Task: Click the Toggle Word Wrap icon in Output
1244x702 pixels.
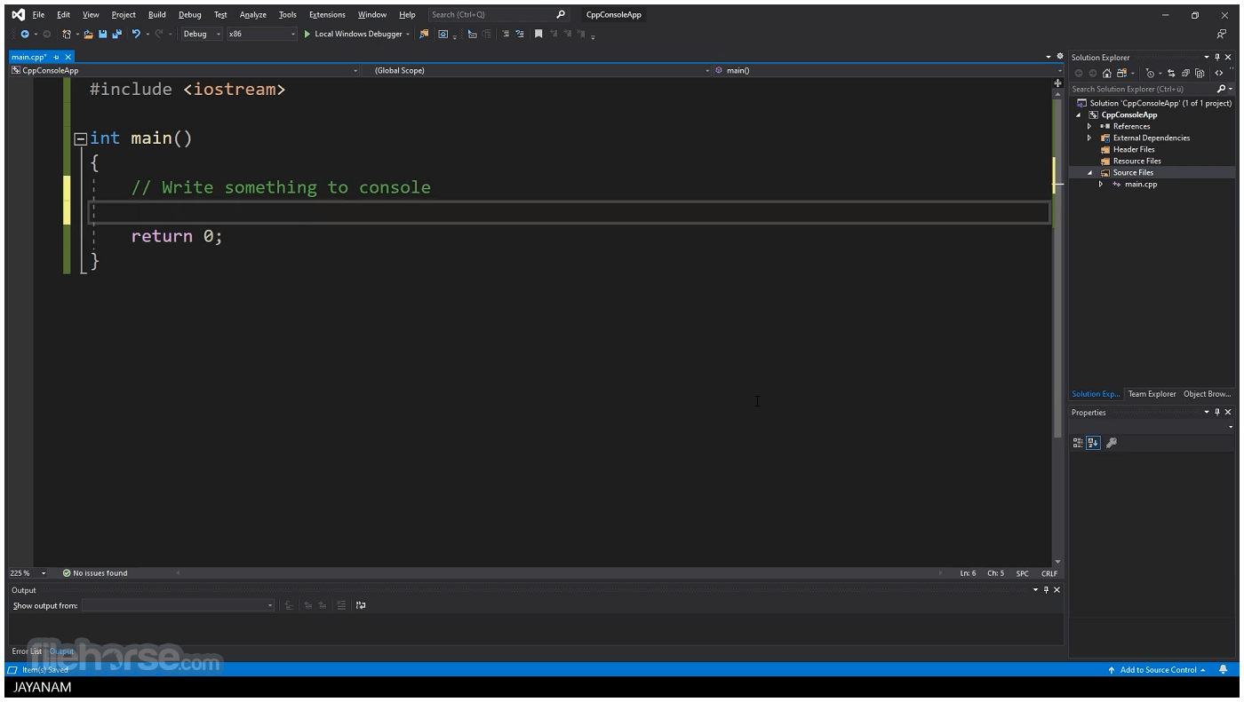Action: coord(361,605)
